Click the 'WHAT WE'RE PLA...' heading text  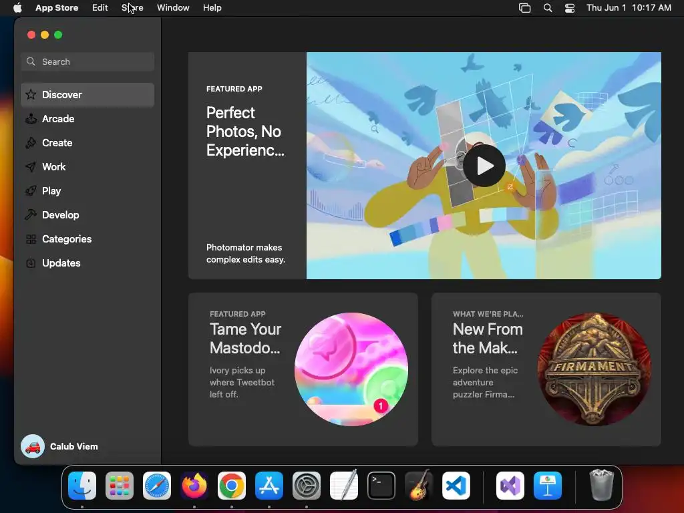[488, 314]
